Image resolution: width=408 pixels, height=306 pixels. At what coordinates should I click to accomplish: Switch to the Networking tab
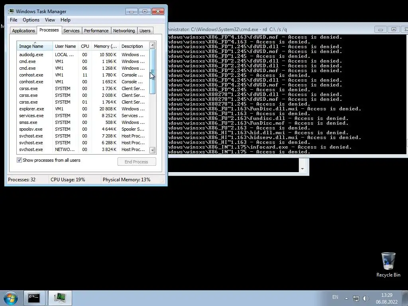[x=124, y=31]
